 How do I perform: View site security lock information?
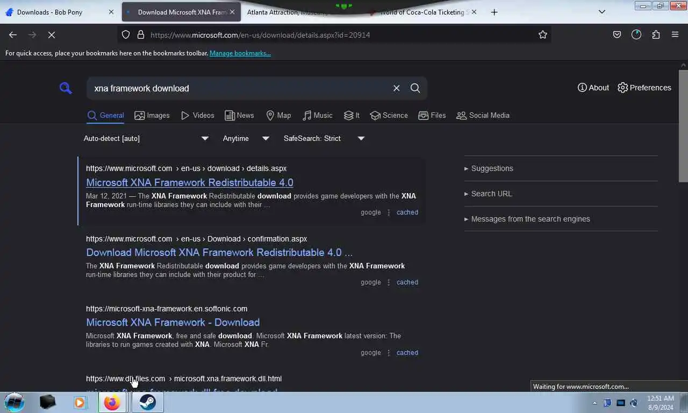pyautogui.click(x=141, y=35)
